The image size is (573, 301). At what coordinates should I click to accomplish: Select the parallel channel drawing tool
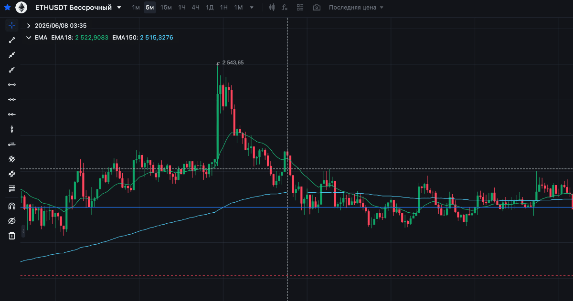(x=12, y=159)
